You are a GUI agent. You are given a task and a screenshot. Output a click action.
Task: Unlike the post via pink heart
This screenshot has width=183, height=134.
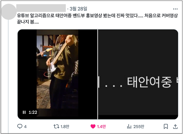(x=93, y=127)
